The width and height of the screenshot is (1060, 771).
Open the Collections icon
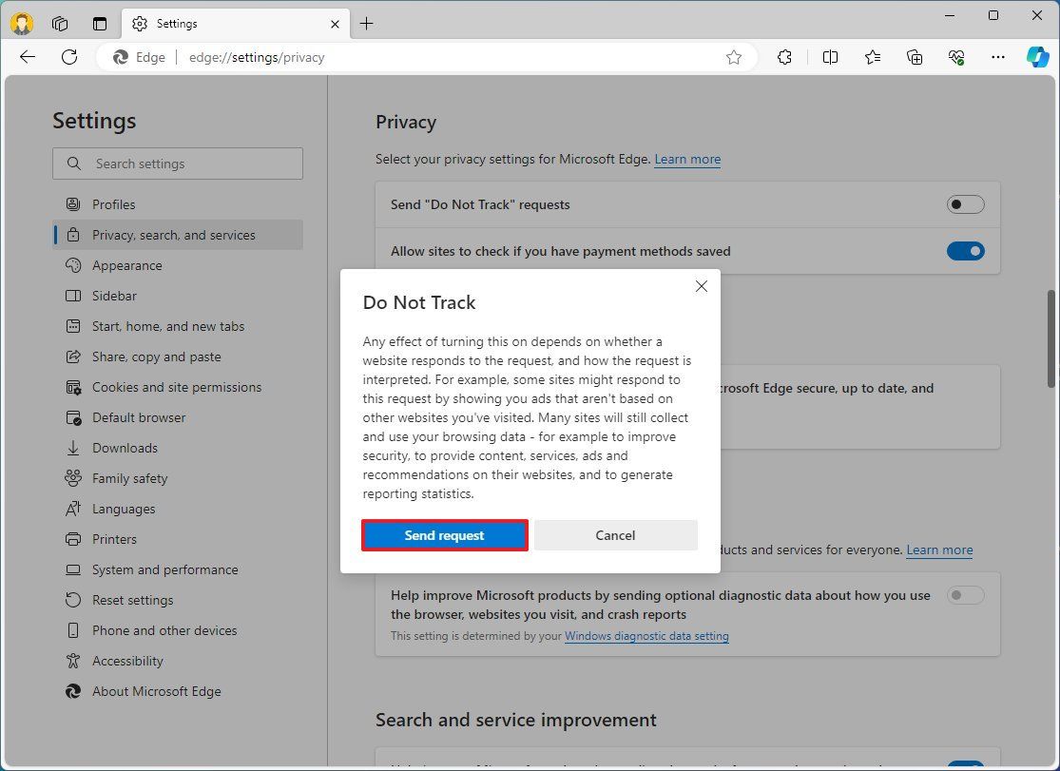[914, 57]
